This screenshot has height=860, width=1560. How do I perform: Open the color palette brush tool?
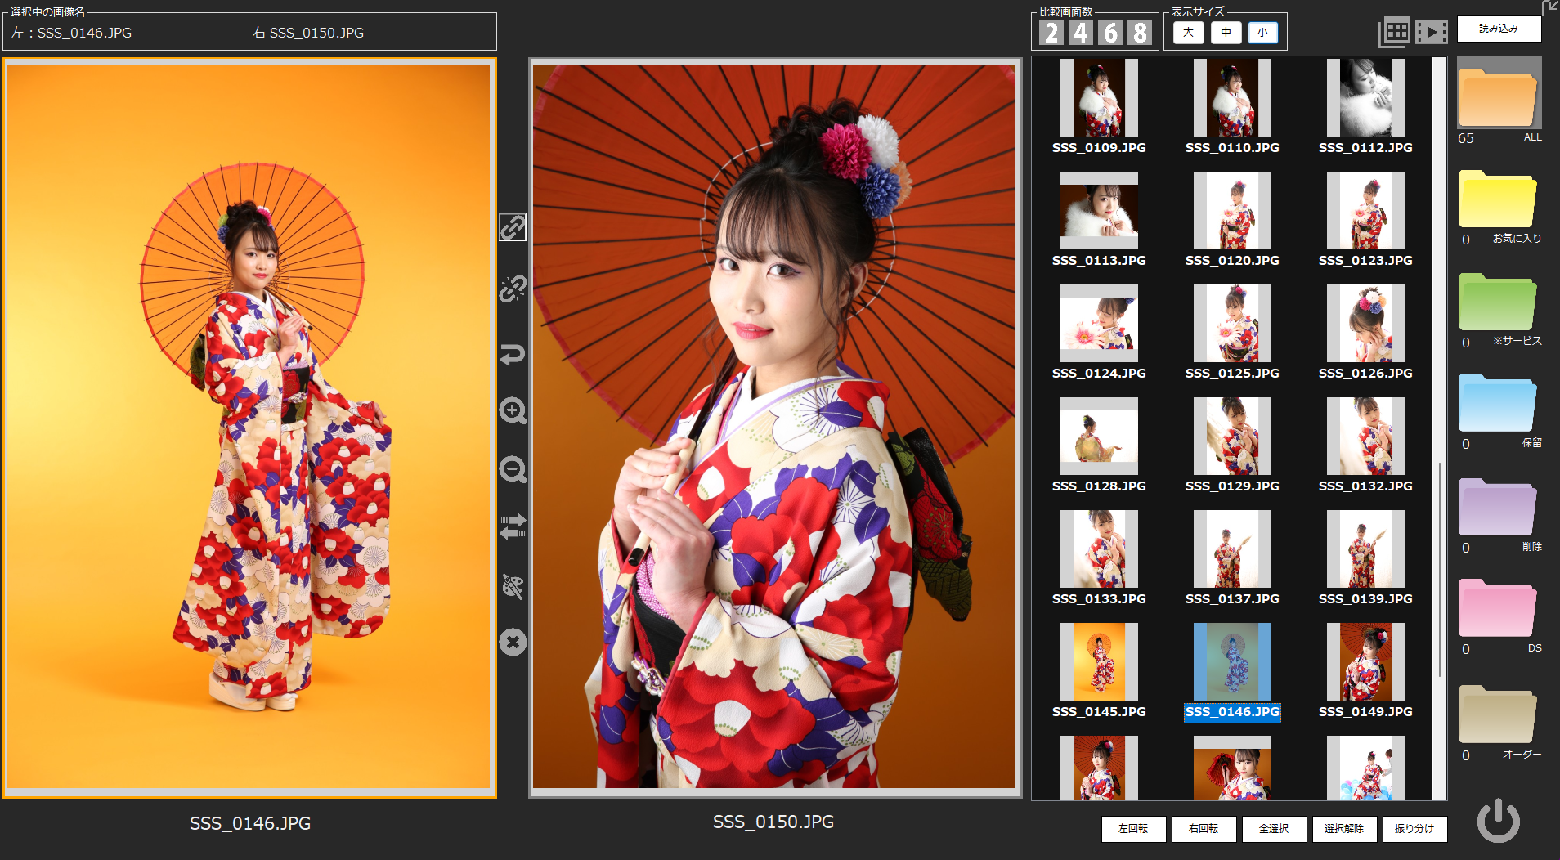513,586
